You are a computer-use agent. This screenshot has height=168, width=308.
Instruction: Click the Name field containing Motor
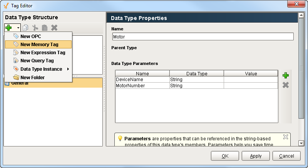tap(203, 37)
